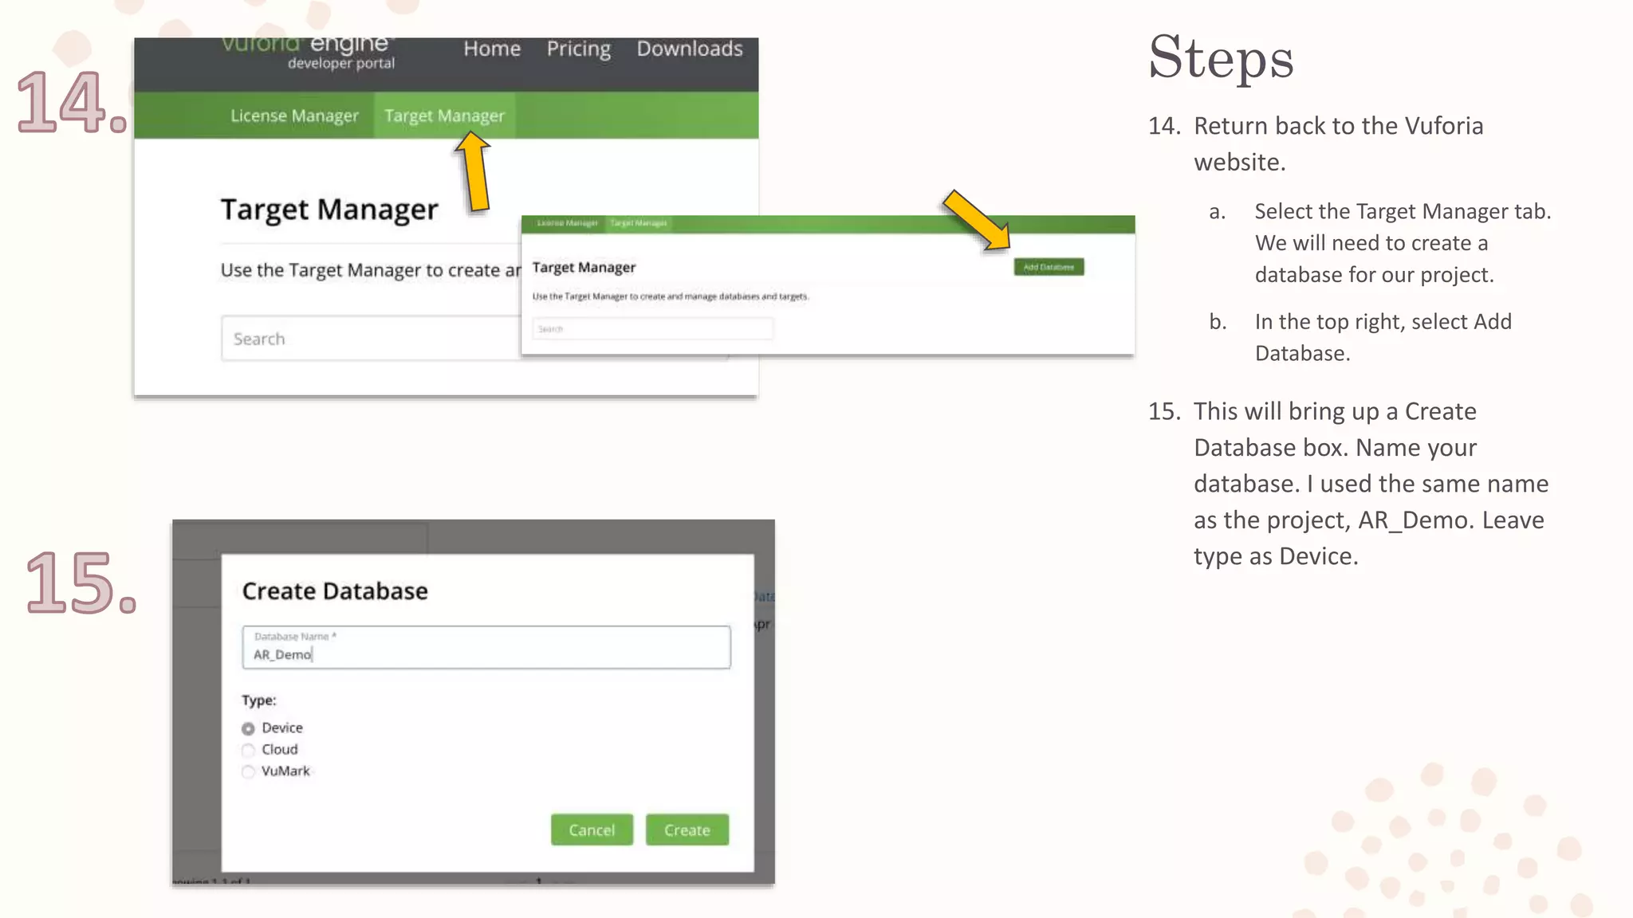1633x918 pixels.
Task: Click the small 'Target Manager' heading in inset
Action: 584,268
